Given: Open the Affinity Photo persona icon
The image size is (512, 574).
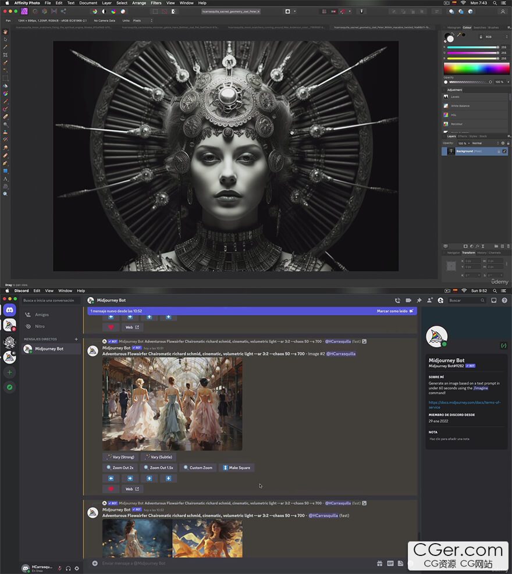Looking at the screenshot, I should [24, 12].
